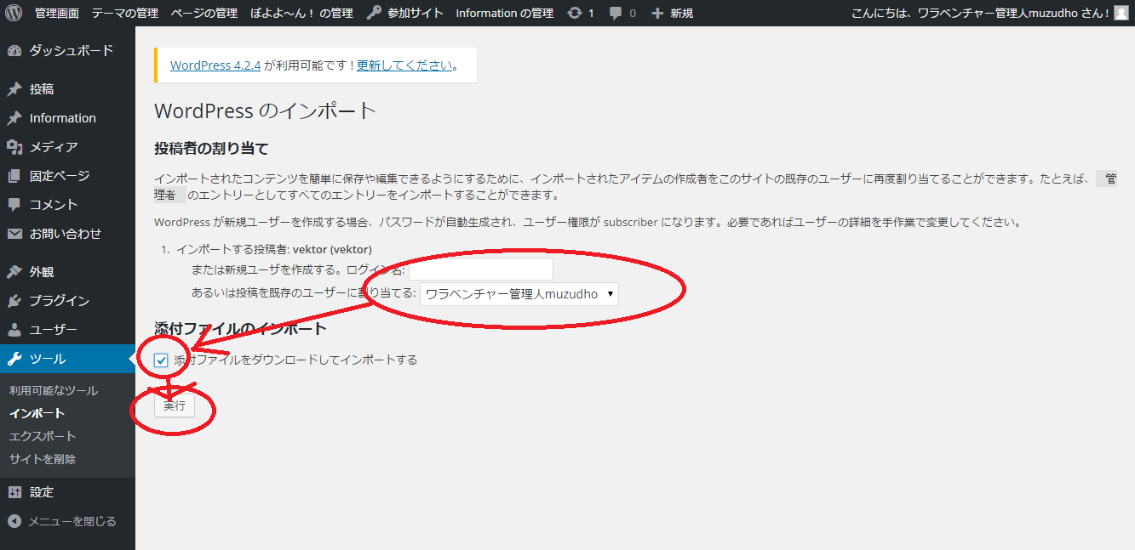1135x550 pixels.
Task: Click the key icon for 参加サイト
Action: (x=375, y=13)
